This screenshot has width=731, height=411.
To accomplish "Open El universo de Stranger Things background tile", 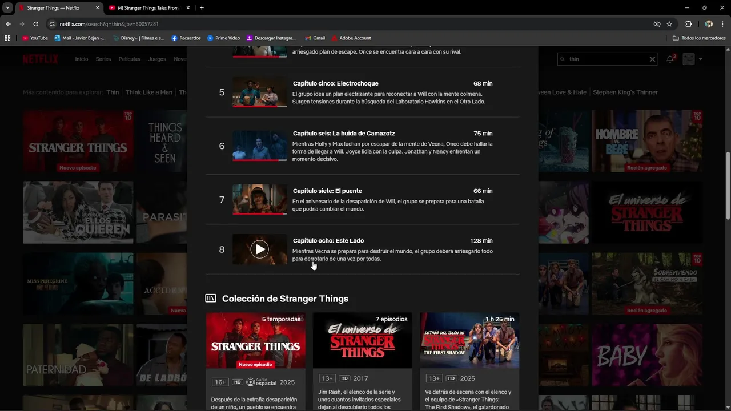I will pos(647,212).
